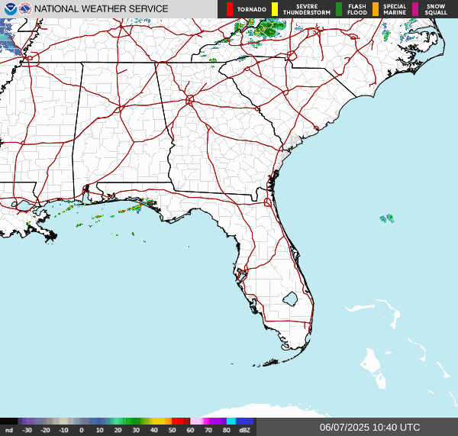Click the 'nd' label on reflectivity scale
This screenshot has height=436, width=458.
point(9,430)
